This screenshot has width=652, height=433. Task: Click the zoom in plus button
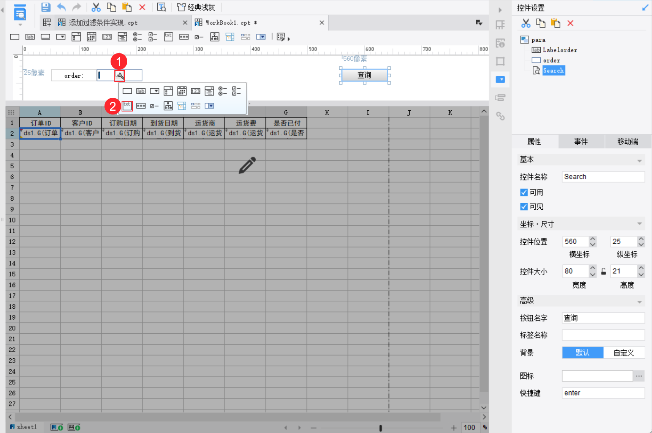click(454, 428)
